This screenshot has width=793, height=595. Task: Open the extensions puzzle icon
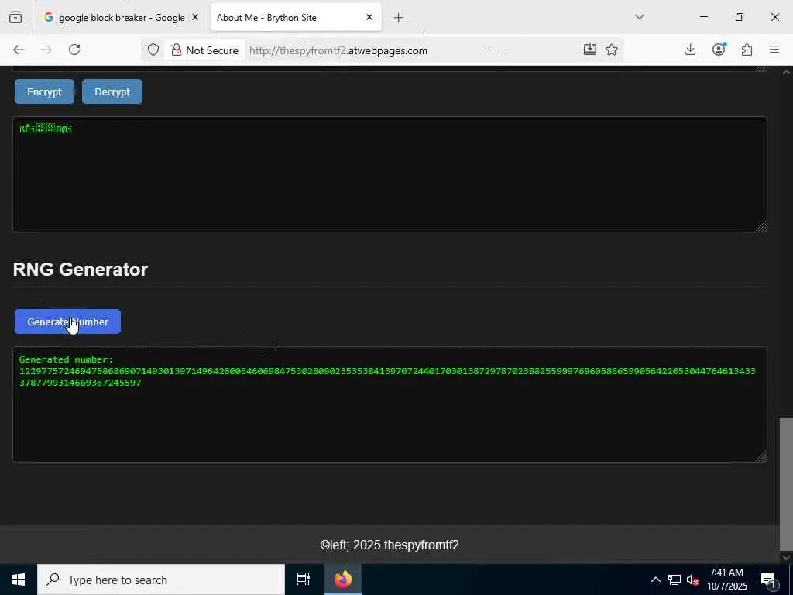coord(747,50)
